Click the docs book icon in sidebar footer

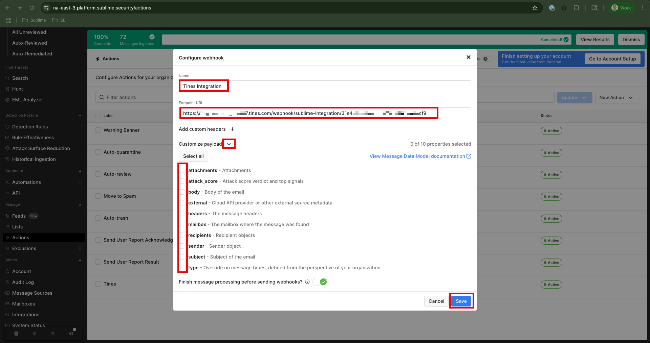pyautogui.click(x=16, y=334)
